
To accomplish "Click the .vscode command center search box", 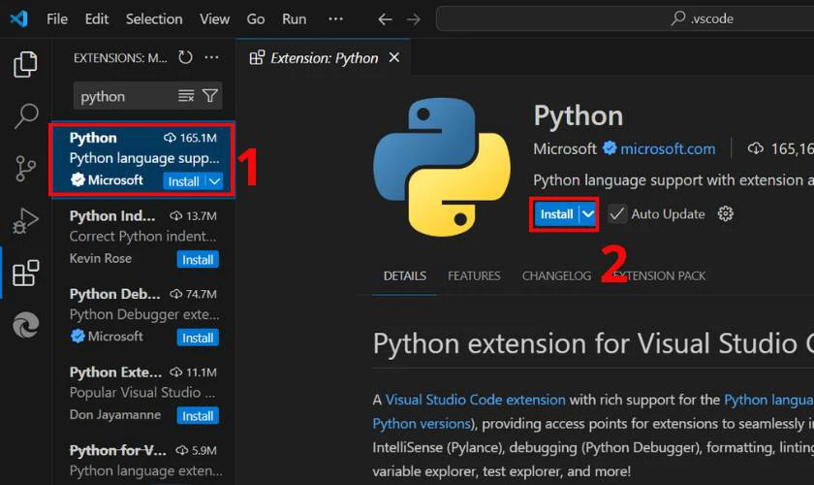I will (626, 18).
